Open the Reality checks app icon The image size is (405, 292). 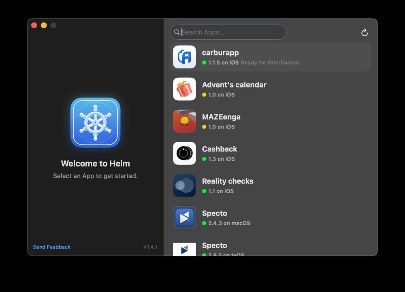pyautogui.click(x=184, y=185)
